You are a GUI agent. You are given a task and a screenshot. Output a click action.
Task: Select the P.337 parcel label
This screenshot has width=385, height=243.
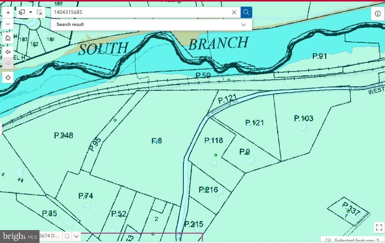(x=351, y=208)
